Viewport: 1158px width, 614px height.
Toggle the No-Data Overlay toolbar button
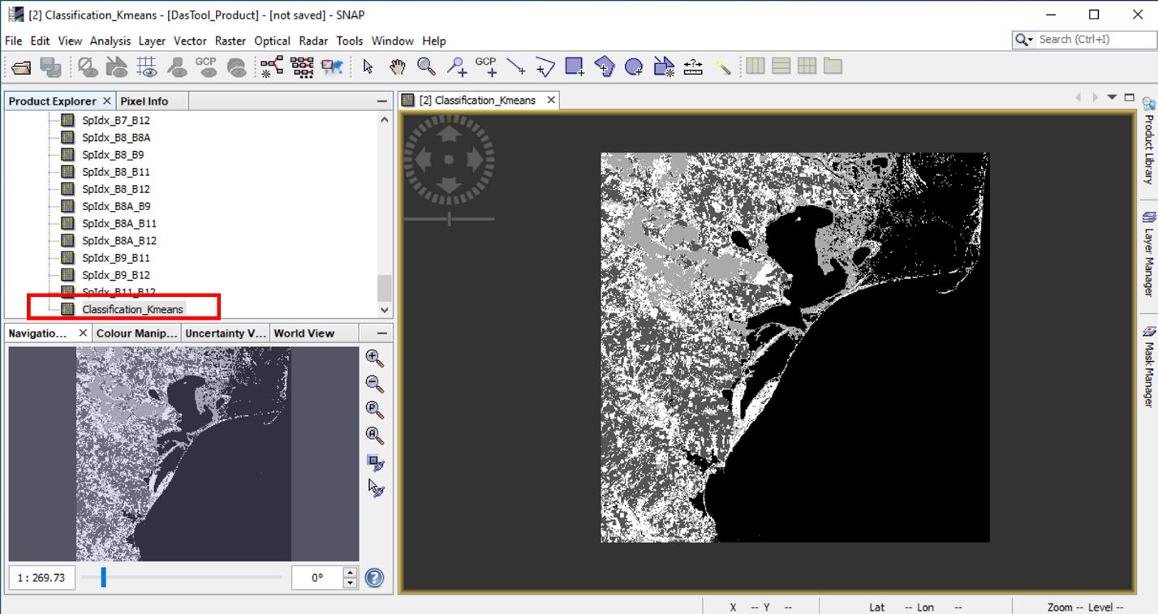coord(88,67)
